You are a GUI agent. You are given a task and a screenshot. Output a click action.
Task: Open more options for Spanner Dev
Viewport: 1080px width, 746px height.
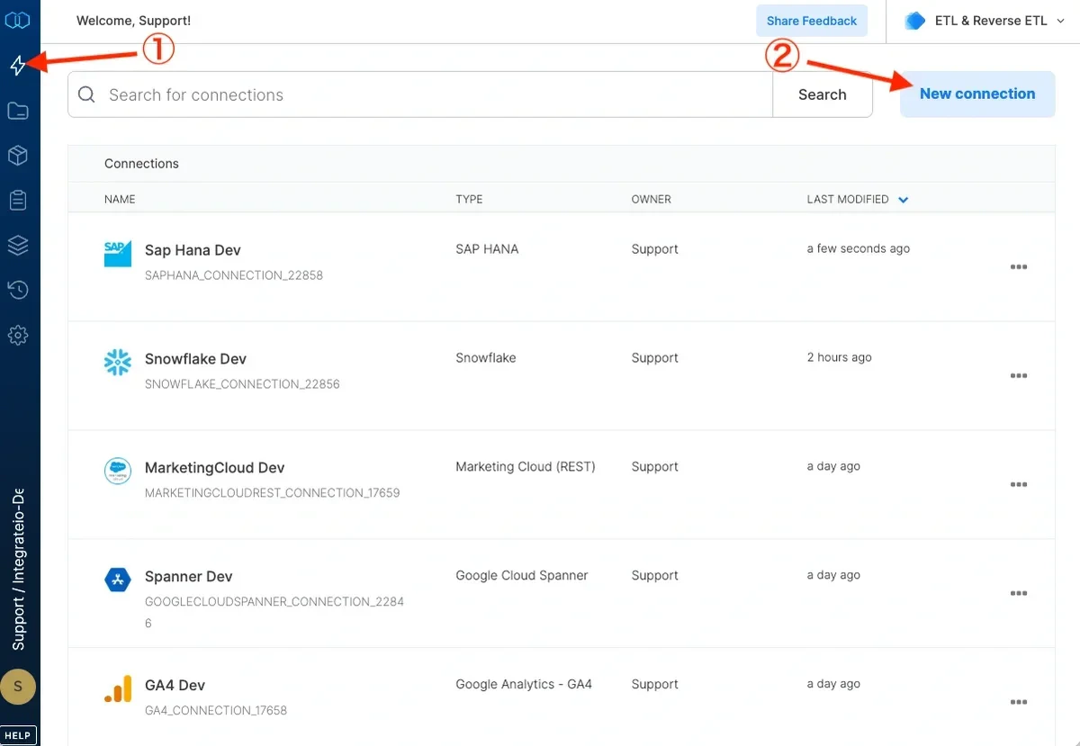point(1019,594)
